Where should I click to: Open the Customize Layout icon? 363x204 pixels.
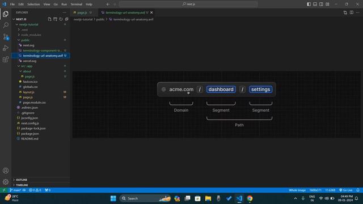click(327, 4)
